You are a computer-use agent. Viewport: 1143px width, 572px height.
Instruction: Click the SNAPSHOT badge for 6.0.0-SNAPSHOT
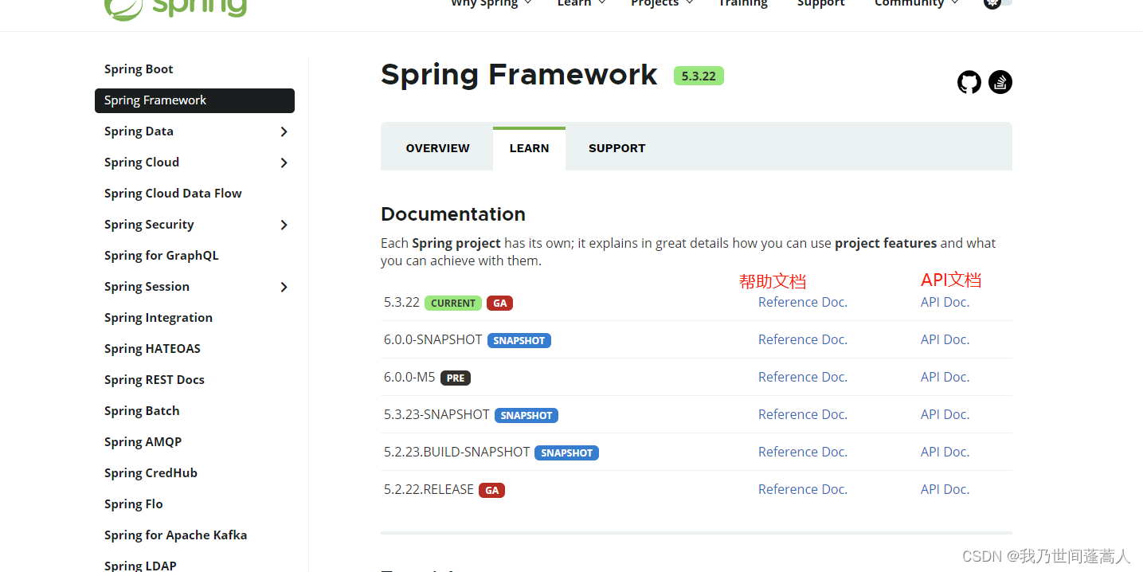point(519,340)
